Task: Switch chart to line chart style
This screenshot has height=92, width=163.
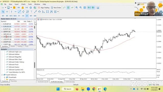Action: point(72,7)
